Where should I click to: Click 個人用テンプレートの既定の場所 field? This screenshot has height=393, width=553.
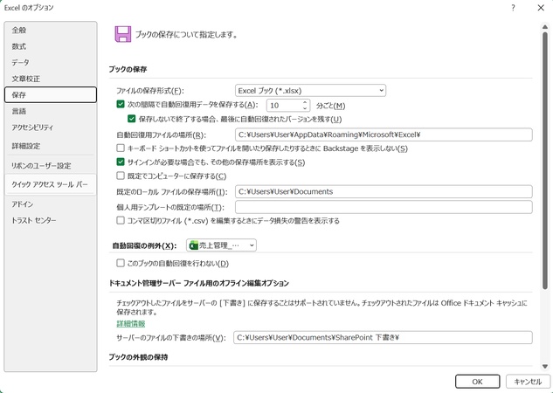click(384, 207)
